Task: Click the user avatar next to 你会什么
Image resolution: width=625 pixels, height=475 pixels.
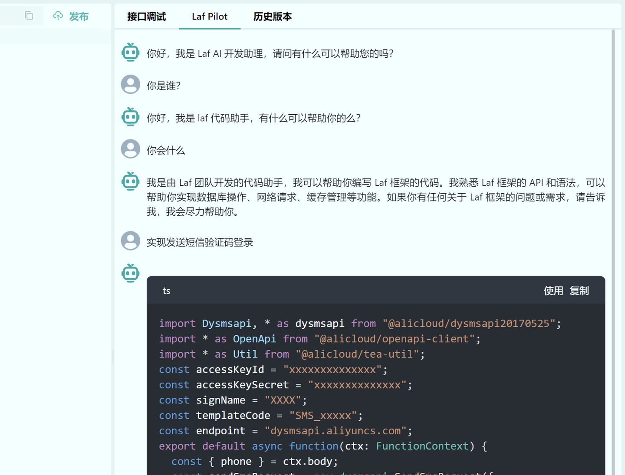Action: pyautogui.click(x=130, y=149)
